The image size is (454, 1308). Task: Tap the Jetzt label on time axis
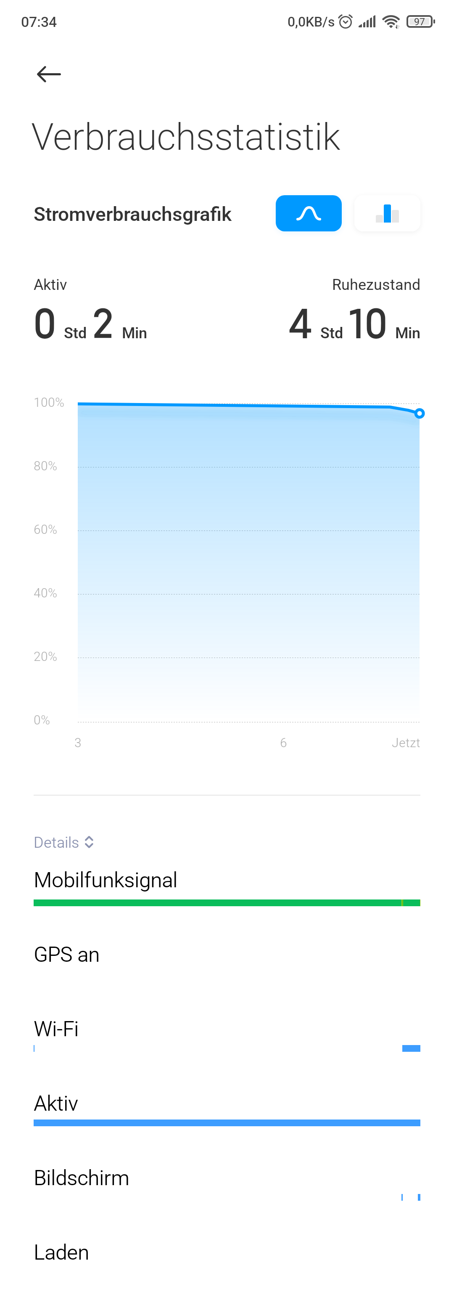[x=405, y=743]
